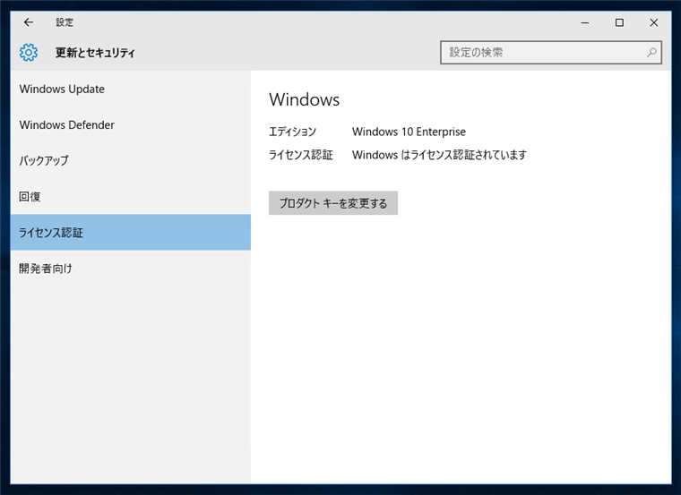Close the settings window
This screenshot has height=495, width=681.
click(653, 22)
